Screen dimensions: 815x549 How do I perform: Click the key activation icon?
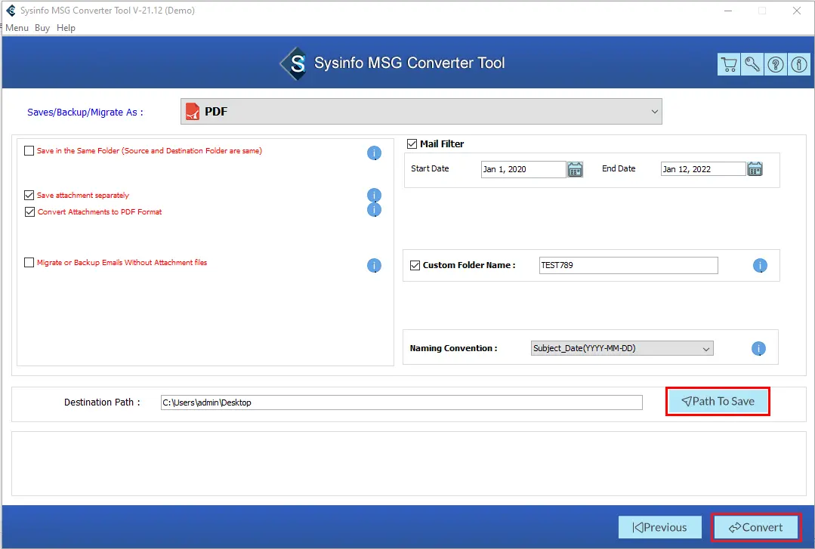(x=752, y=64)
